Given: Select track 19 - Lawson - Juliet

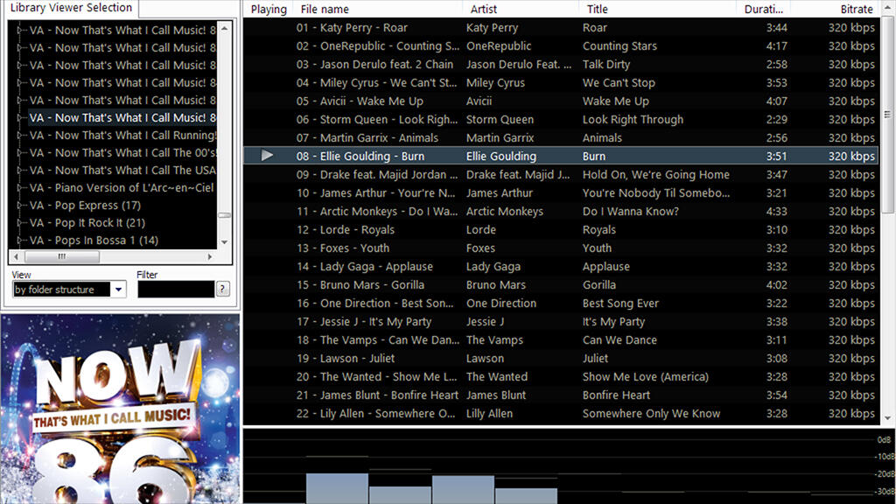Looking at the screenshot, I should (346, 358).
